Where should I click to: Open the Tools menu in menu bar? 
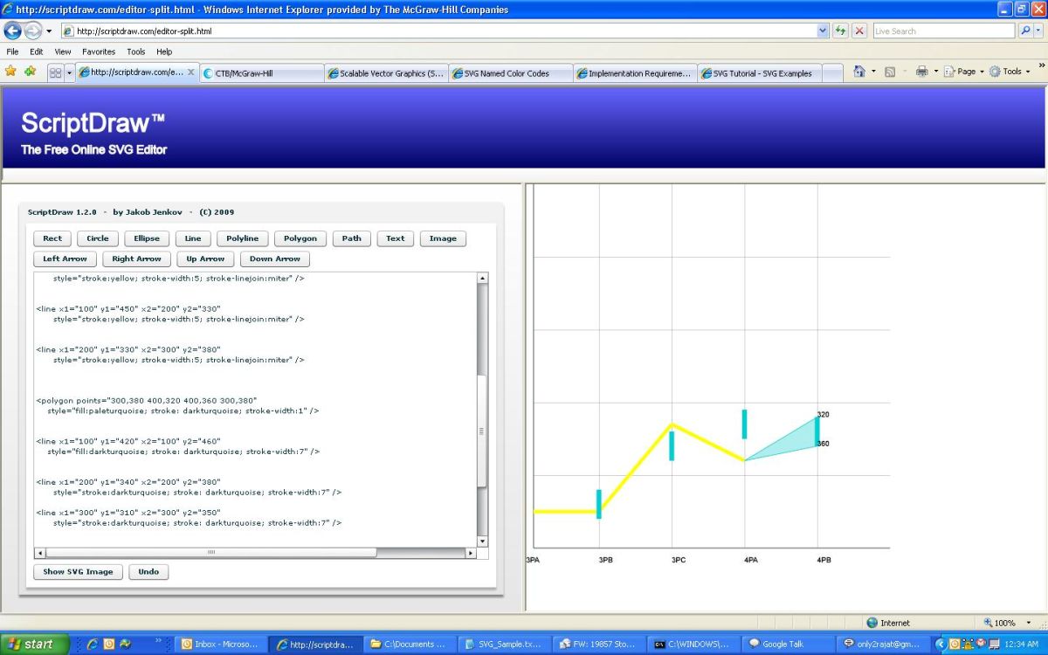click(135, 52)
